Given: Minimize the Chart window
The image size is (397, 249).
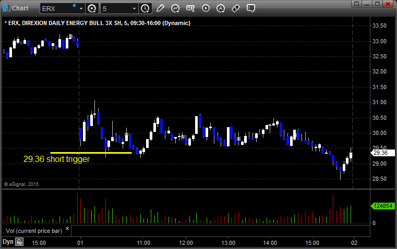Looking at the screenshot, I should [367, 4].
